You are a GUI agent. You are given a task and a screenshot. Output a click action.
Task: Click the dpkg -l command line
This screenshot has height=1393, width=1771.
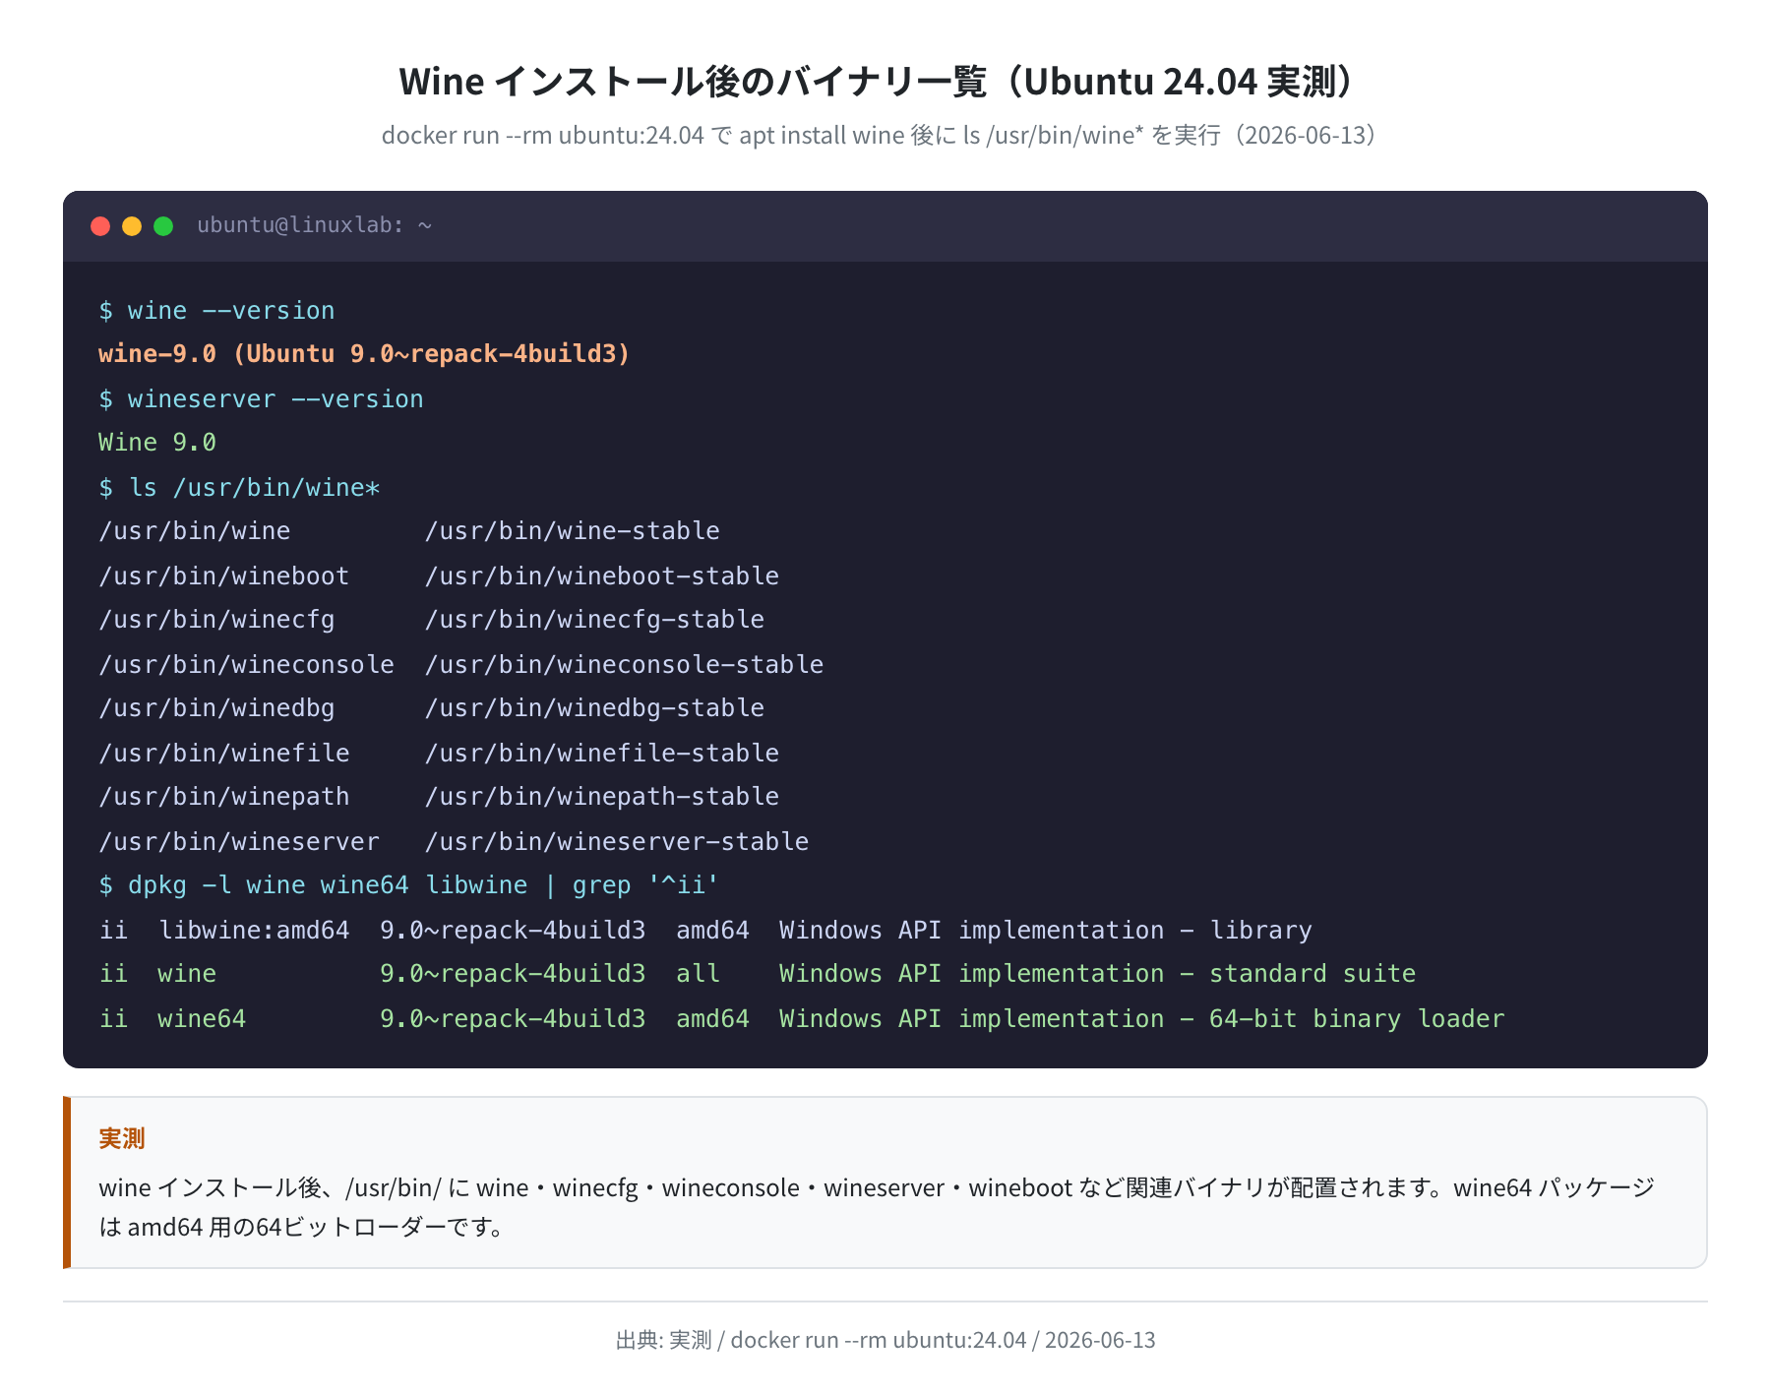pos(408,885)
